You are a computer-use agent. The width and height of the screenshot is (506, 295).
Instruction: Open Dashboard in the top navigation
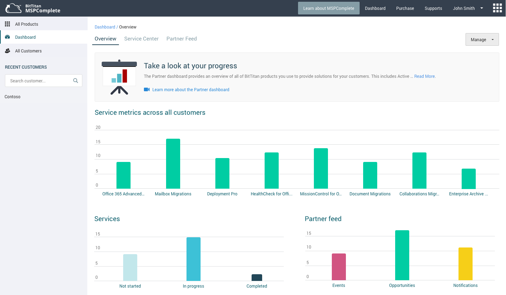click(375, 8)
